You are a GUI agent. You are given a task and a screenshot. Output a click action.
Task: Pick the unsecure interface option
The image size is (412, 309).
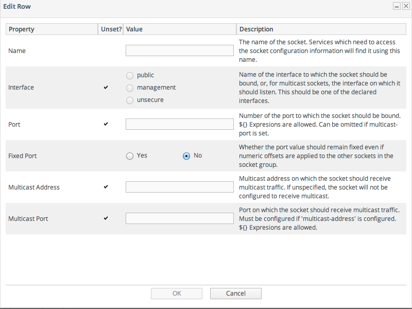pos(130,100)
